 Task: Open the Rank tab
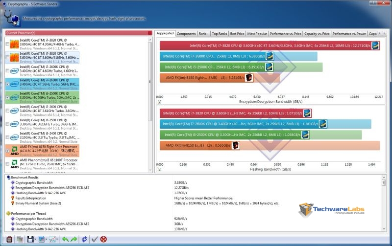(x=202, y=33)
